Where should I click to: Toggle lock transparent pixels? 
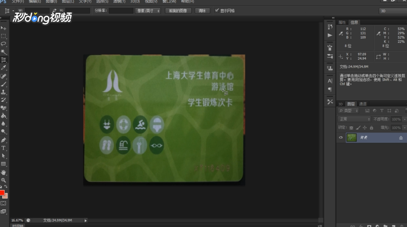[x=351, y=128]
